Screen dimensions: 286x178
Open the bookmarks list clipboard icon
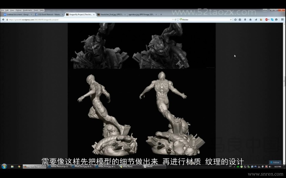(240, 20)
